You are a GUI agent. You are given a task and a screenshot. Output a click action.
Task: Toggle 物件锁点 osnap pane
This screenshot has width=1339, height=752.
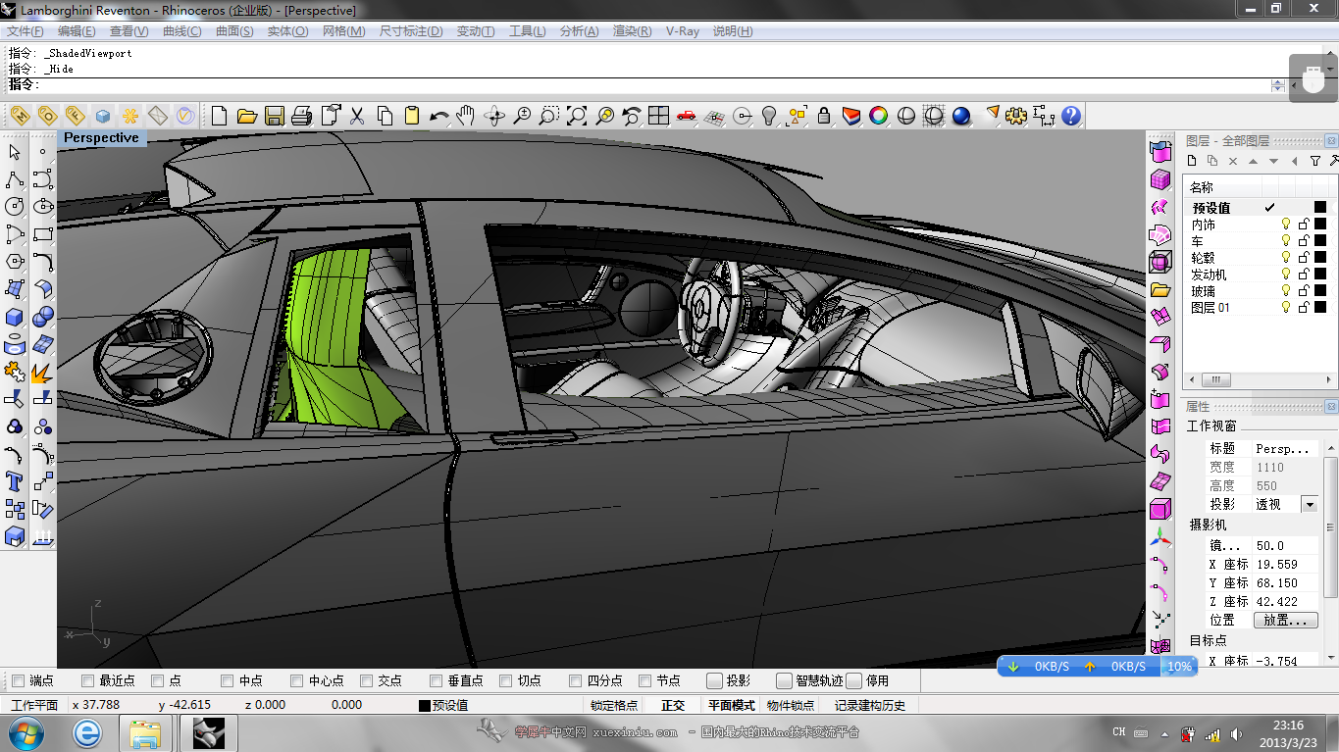pyautogui.click(x=791, y=705)
